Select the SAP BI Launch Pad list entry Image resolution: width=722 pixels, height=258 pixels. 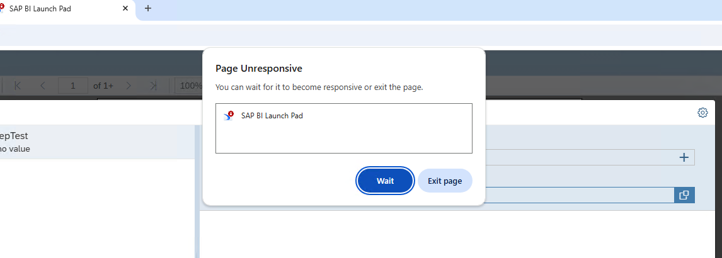point(343,116)
